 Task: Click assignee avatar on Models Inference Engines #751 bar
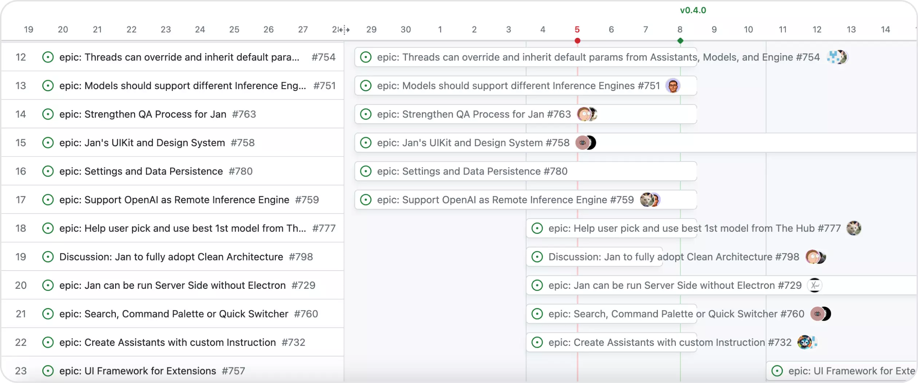point(672,86)
